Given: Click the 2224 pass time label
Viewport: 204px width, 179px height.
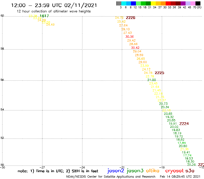Looking at the screenshot, I should (x=184, y=124).
